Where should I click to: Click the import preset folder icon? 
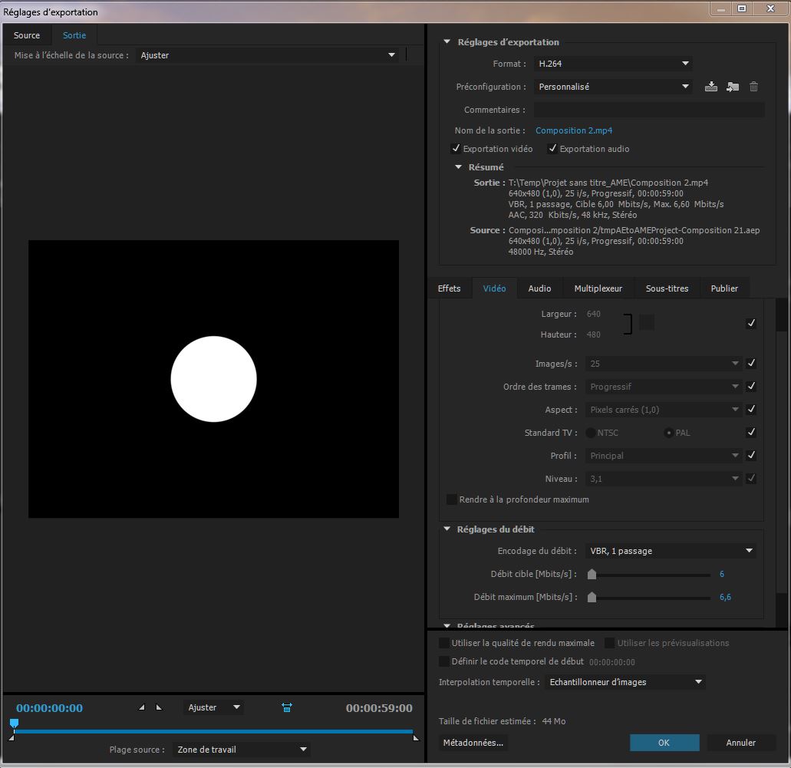tap(733, 87)
